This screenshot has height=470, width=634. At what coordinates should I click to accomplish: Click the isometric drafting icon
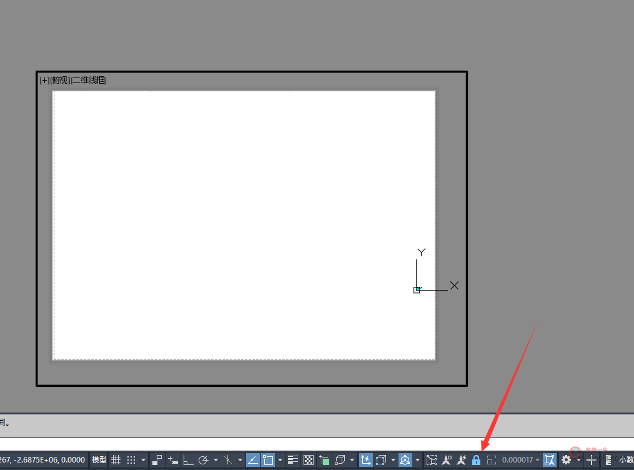tap(227, 461)
